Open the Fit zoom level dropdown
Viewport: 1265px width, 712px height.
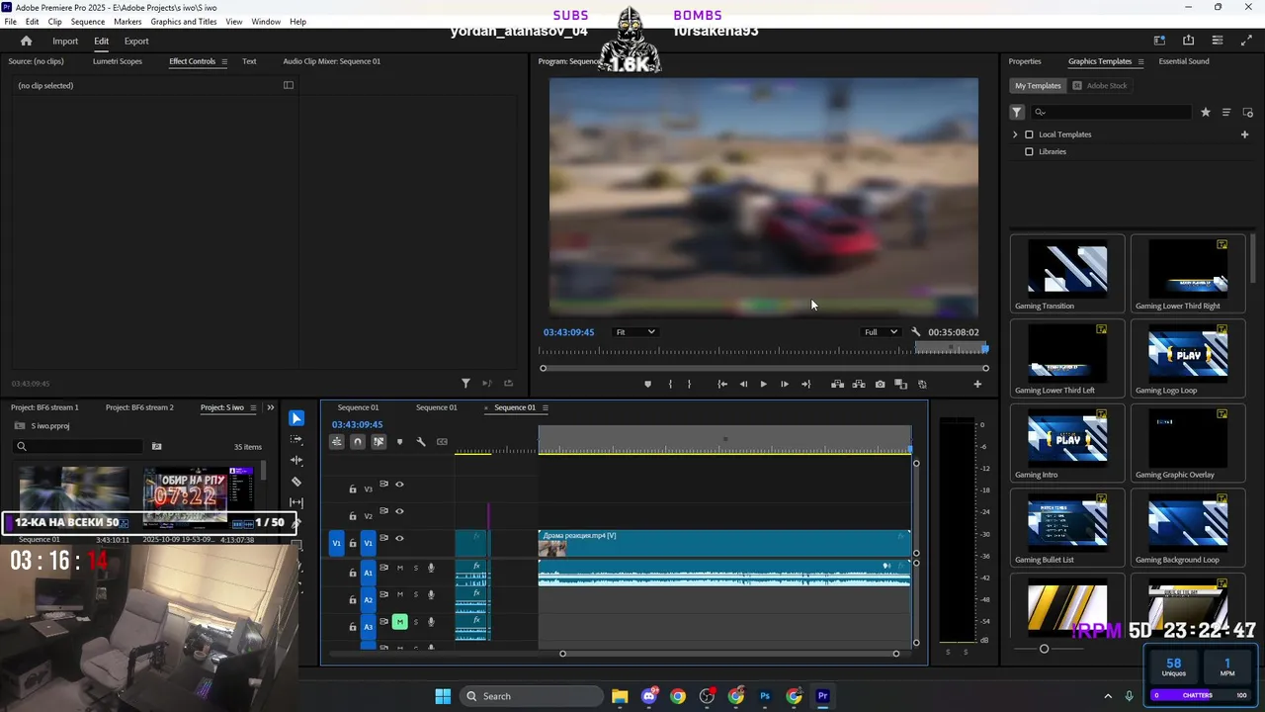634,332
